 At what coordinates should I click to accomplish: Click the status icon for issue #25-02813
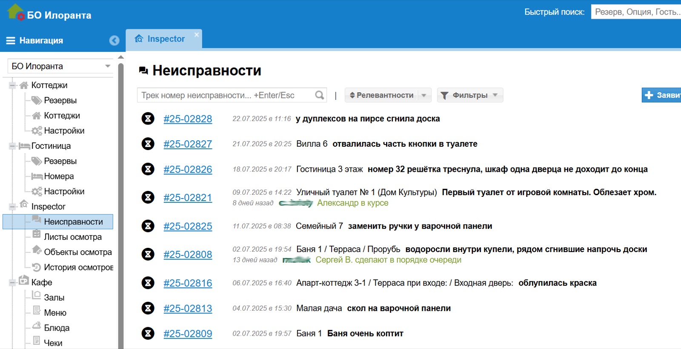click(148, 308)
